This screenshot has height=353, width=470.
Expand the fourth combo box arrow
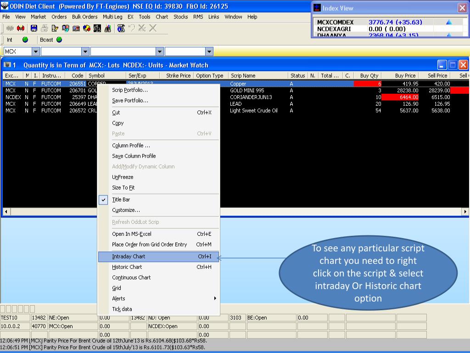pyautogui.click(x=209, y=51)
